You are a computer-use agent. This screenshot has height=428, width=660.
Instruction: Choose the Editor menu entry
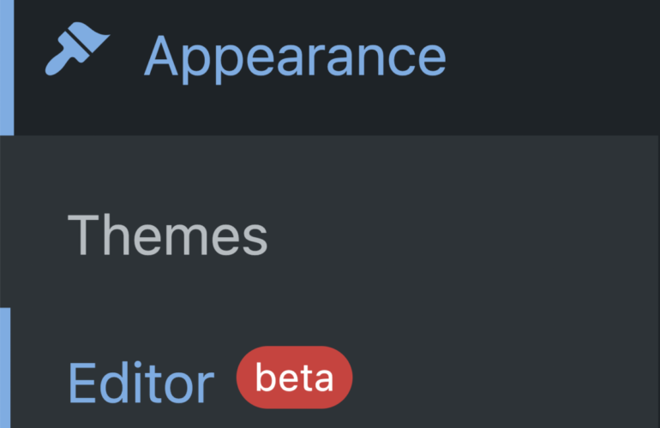(x=141, y=382)
